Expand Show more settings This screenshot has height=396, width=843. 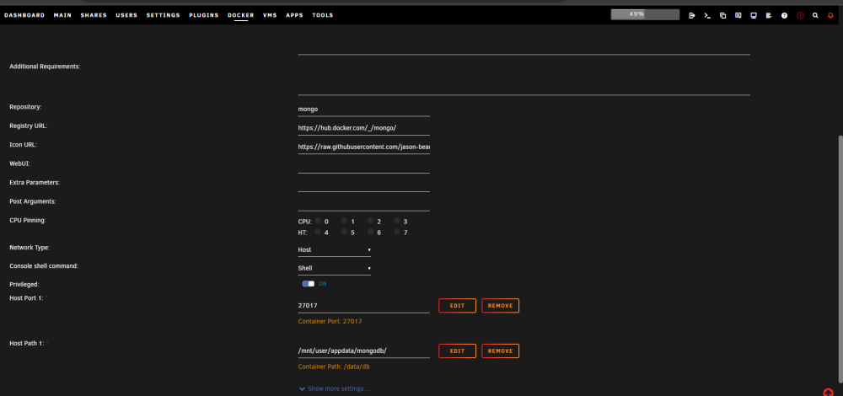[x=335, y=388]
